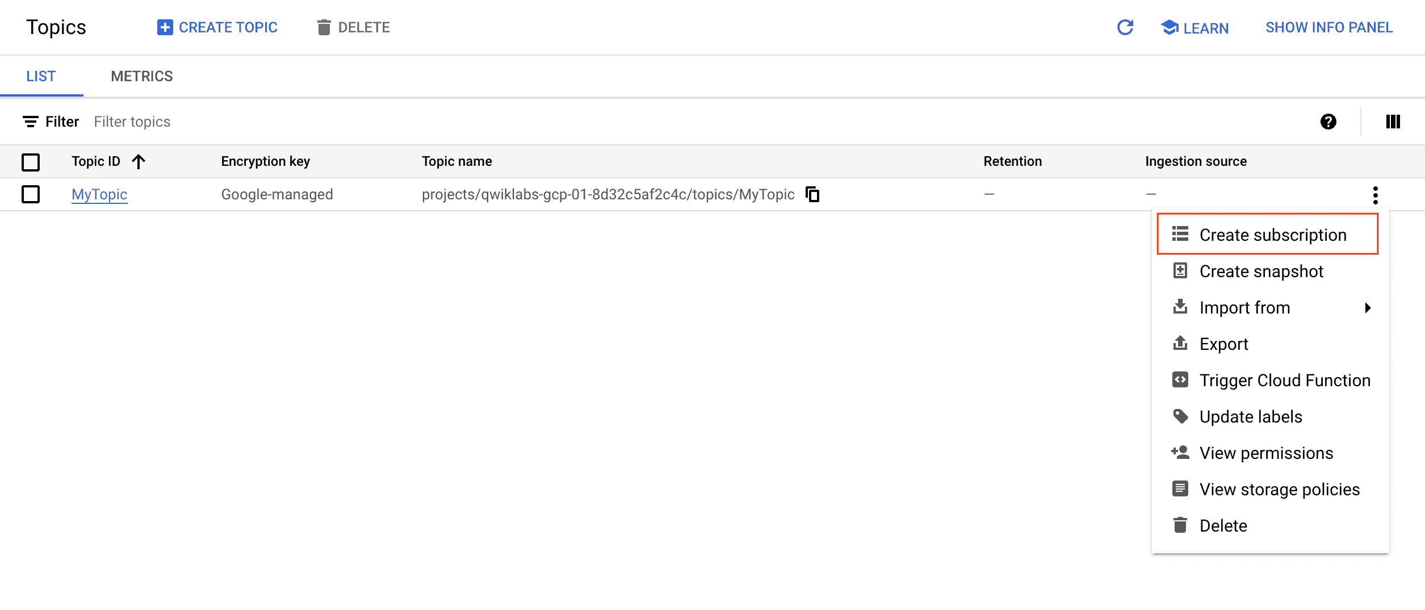This screenshot has width=1425, height=610.
Task: Click SHOW INFO PANEL
Action: pos(1328,27)
